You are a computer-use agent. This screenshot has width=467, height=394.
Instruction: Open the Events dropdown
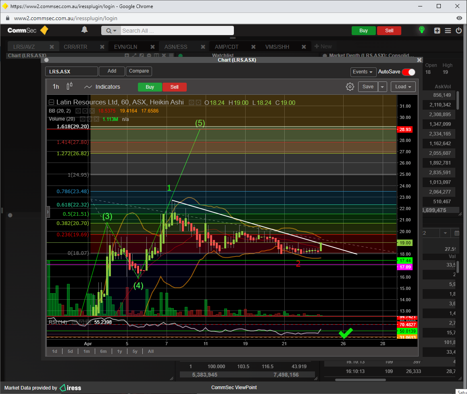point(363,72)
